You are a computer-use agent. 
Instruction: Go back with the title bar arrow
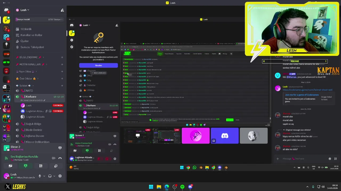(4, 3)
